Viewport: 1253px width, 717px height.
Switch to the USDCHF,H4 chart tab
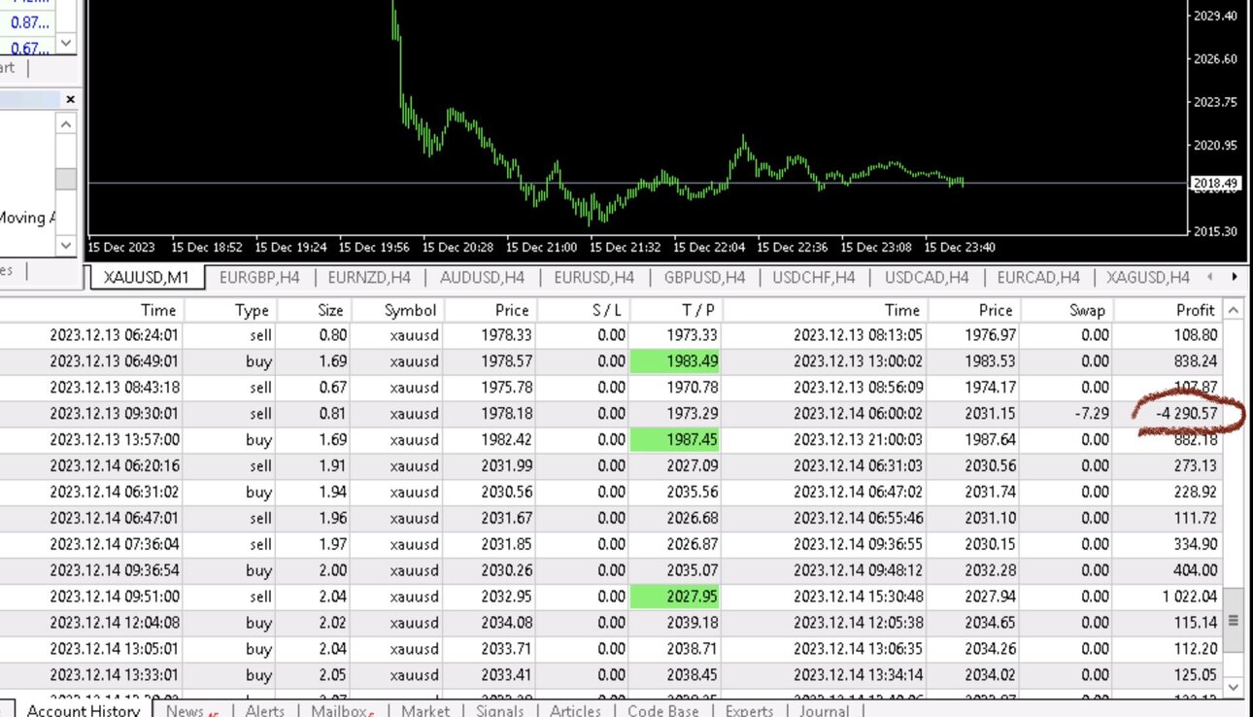(814, 277)
